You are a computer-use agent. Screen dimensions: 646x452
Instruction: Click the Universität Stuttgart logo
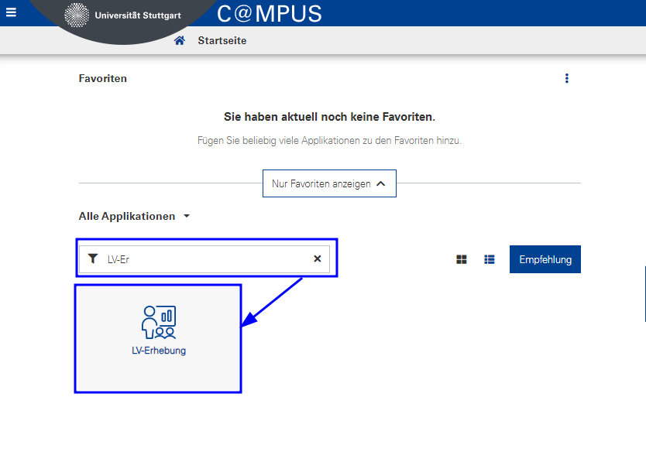tap(122, 15)
